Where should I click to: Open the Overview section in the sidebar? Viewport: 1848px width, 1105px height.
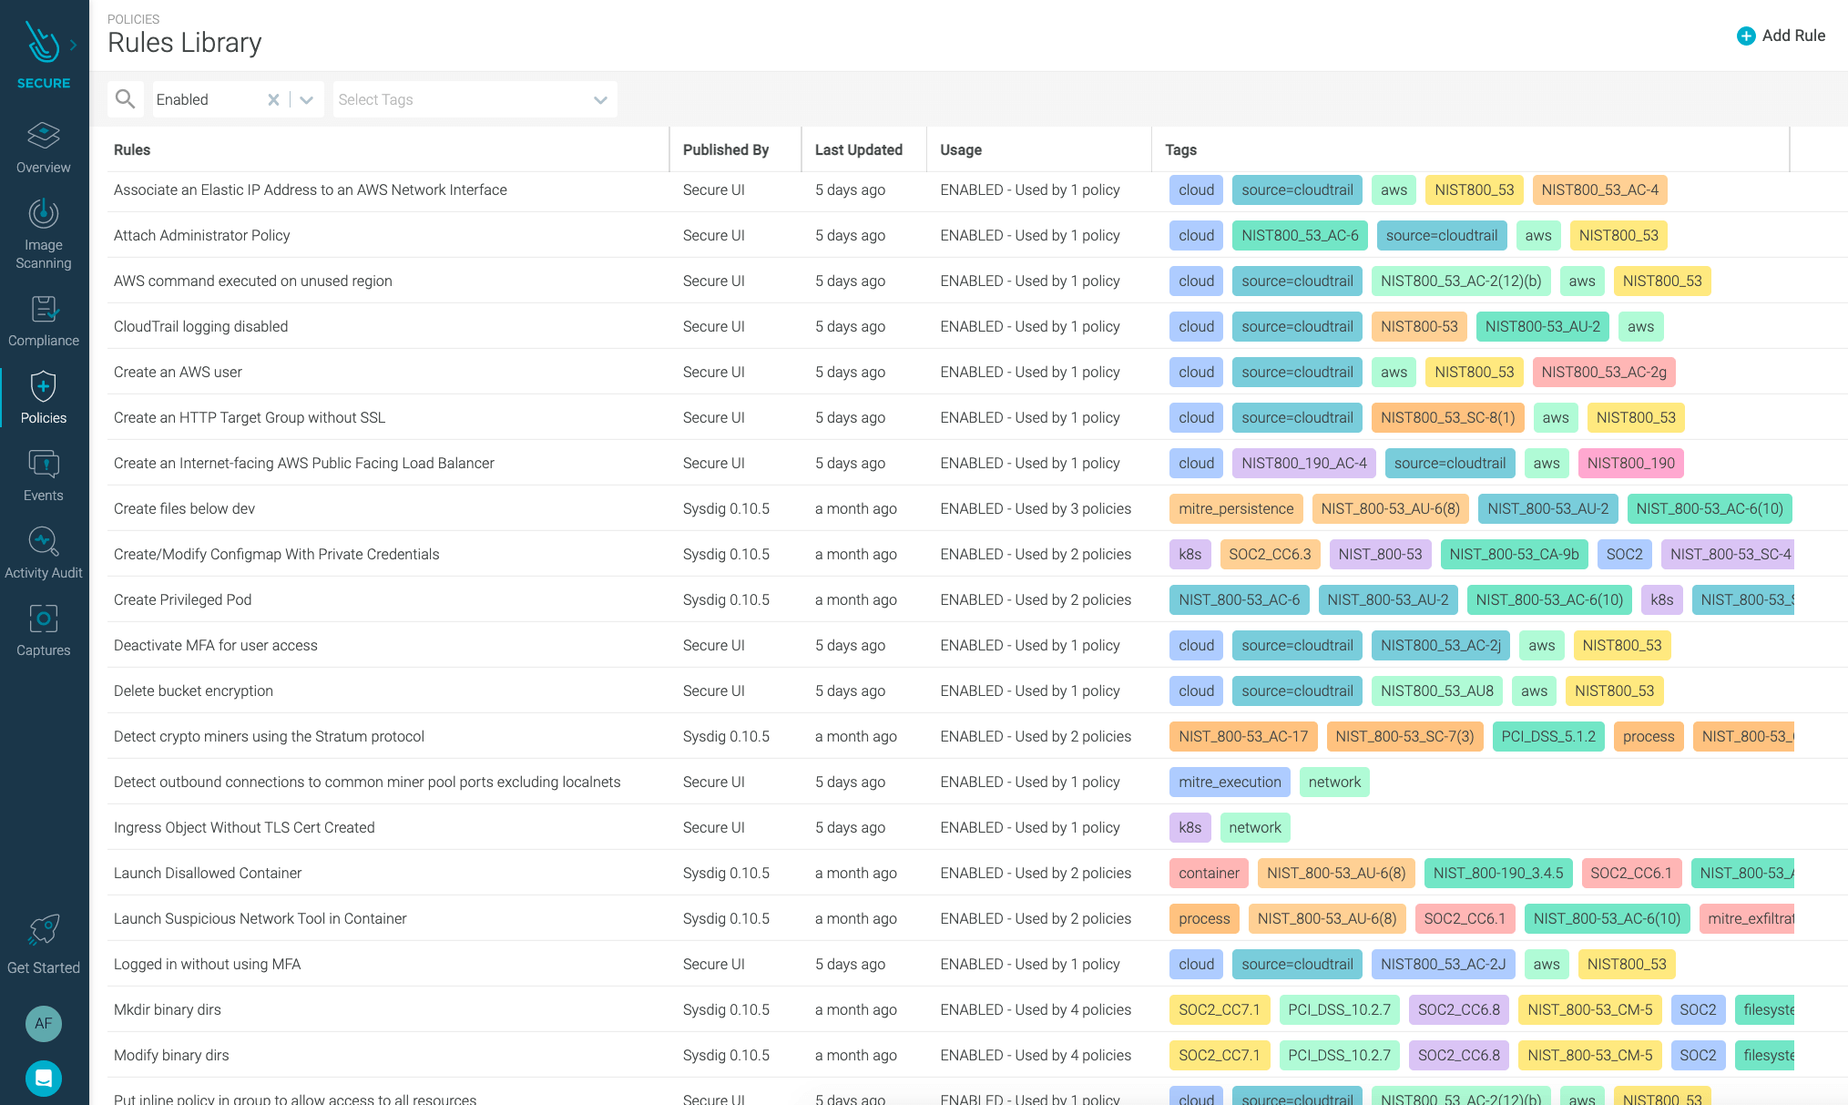click(x=43, y=148)
